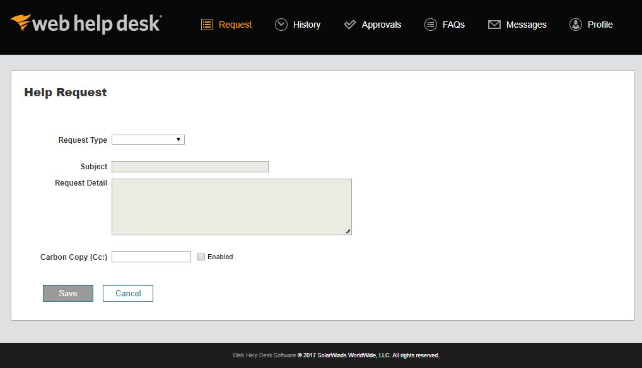The width and height of the screenshot is (642, 368).
Task: Expand the Request Type dropdown
Action: (x=148, y=140)
